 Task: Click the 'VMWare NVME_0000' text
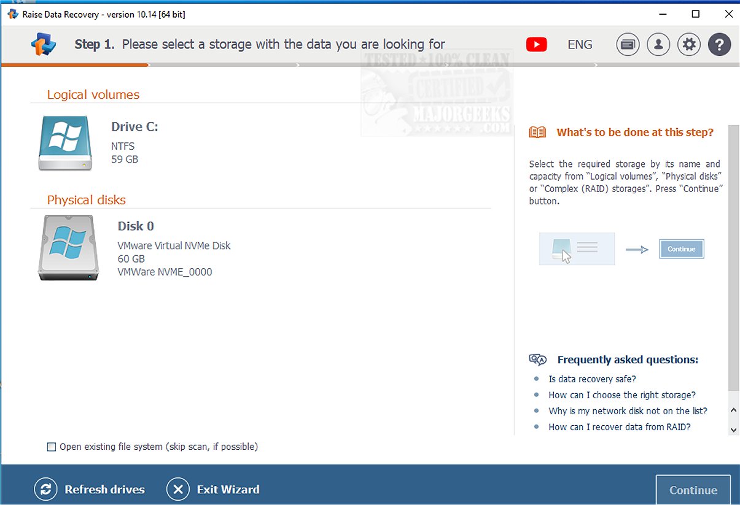pos(165,272)
